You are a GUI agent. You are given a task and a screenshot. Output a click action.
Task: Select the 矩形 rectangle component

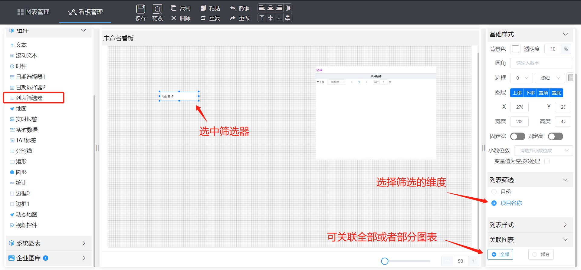coord(18,162)
